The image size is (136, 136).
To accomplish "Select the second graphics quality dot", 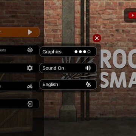I will pos(80,52).
